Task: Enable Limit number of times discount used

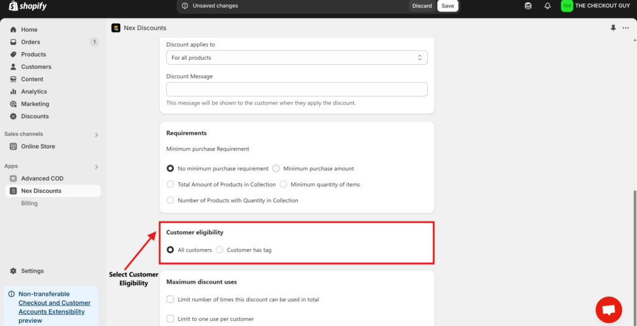Action: 170,300
